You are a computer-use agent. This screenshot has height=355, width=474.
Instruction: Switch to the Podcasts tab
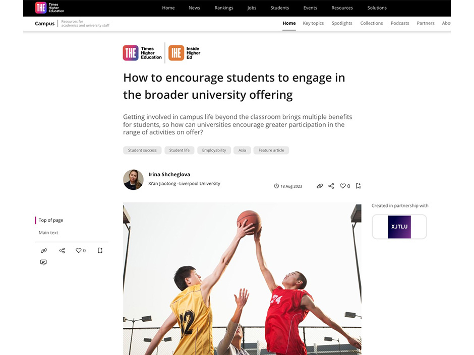[400, 23]
